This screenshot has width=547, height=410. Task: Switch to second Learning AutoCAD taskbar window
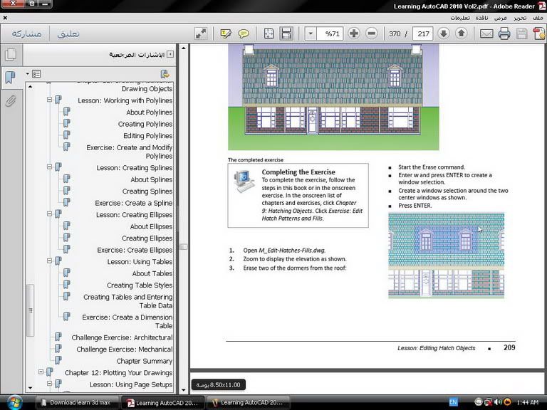click(x=248, y=403)
